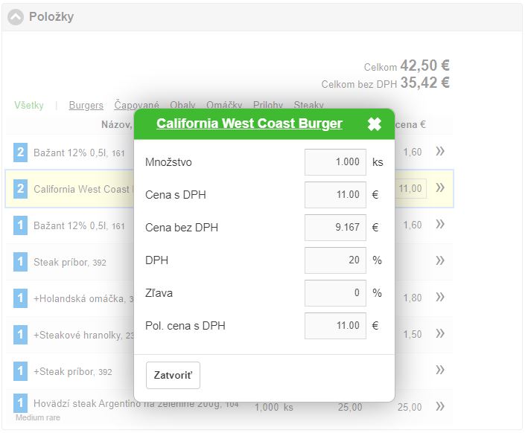Edit the Pol. cena s DPH field
528x433 pixels.
pyautogui.click(x=335, y=326)
